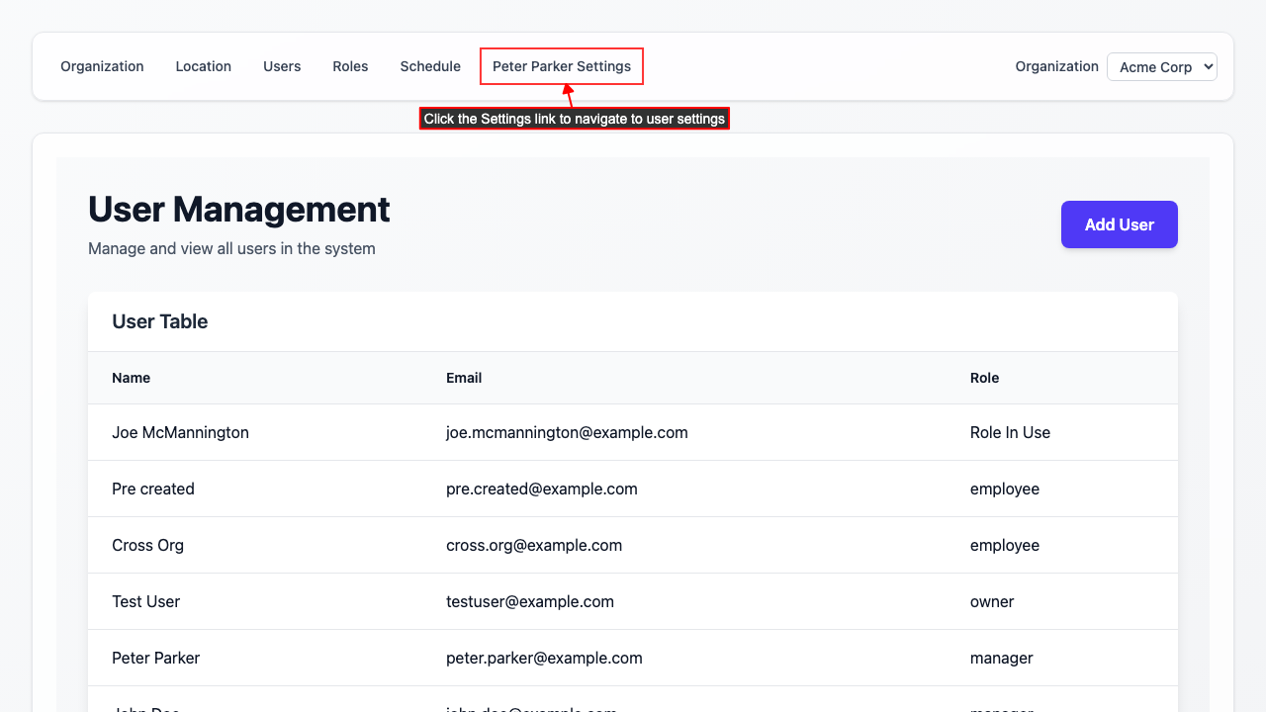The height and width of the screenshot is (712, 1266).
Task: Open the Peter Parker Settings link
Action: click(x=561, y=66)
